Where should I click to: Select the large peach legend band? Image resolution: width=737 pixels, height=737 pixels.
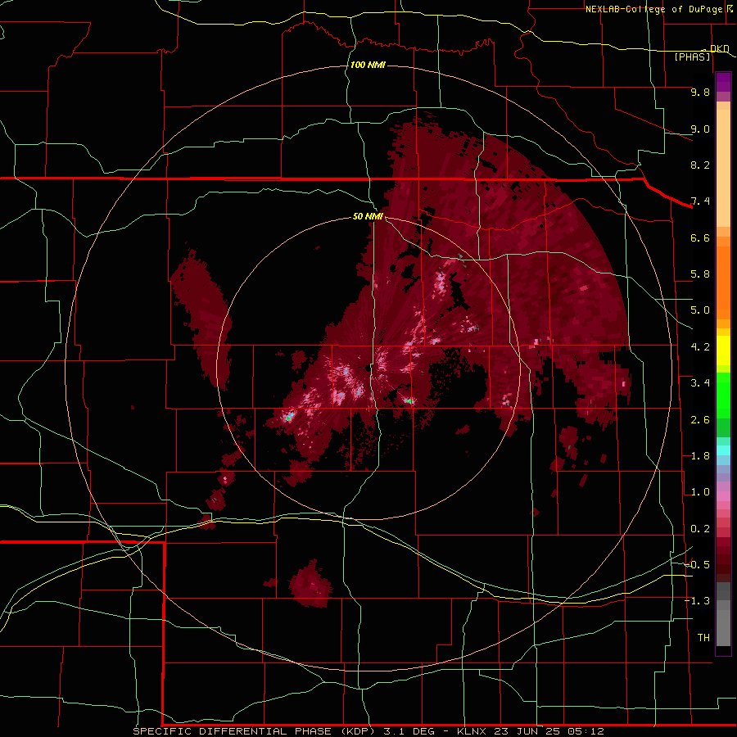pos(723,168)
